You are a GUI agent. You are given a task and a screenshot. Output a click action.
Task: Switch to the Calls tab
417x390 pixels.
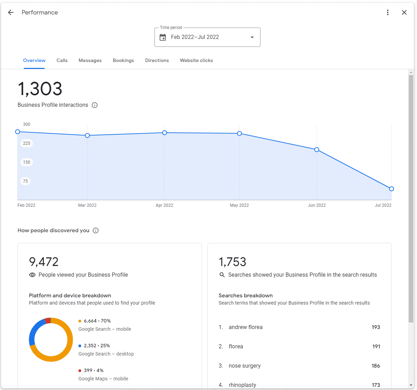(62, 60)
